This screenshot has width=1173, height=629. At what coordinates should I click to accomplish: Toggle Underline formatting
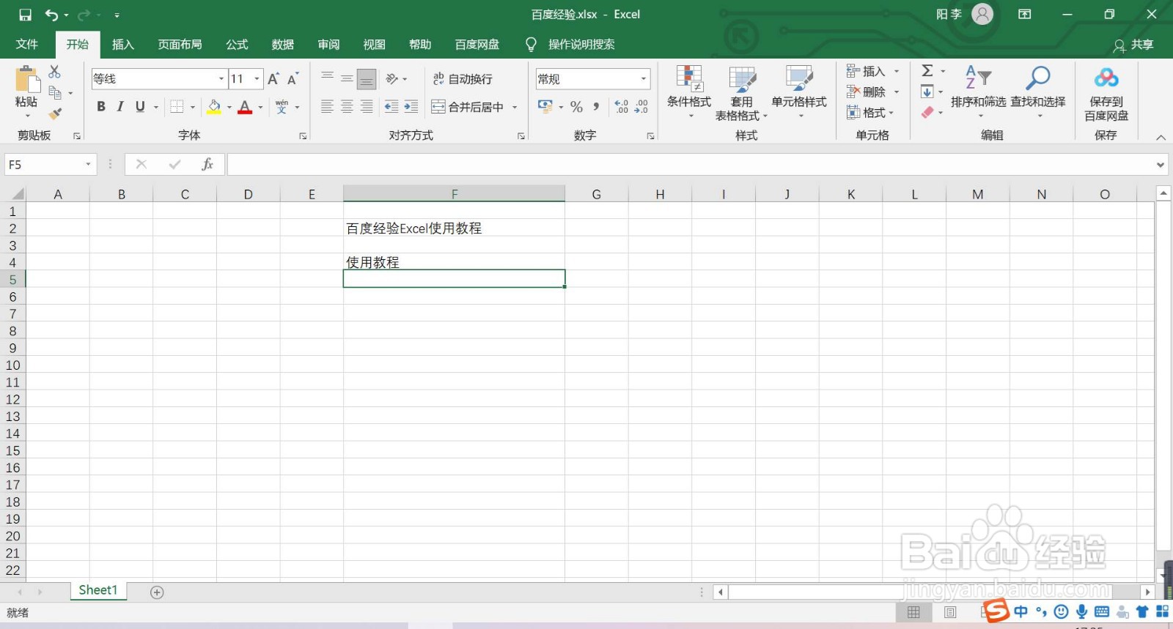[140, 107]
